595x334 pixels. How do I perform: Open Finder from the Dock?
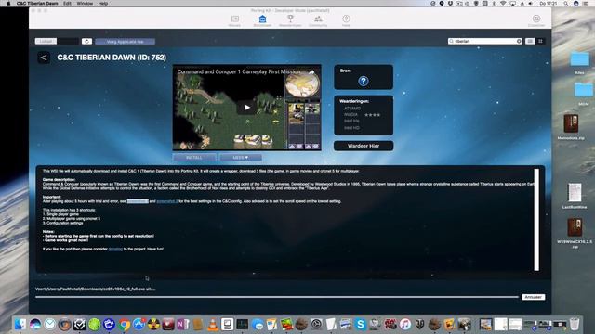20,324
